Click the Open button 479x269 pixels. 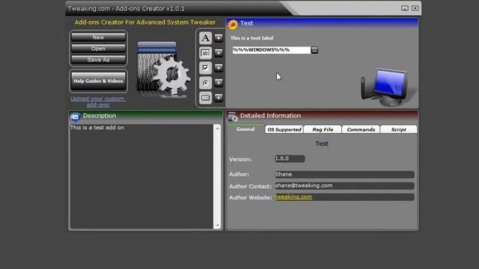pos(98,49)
